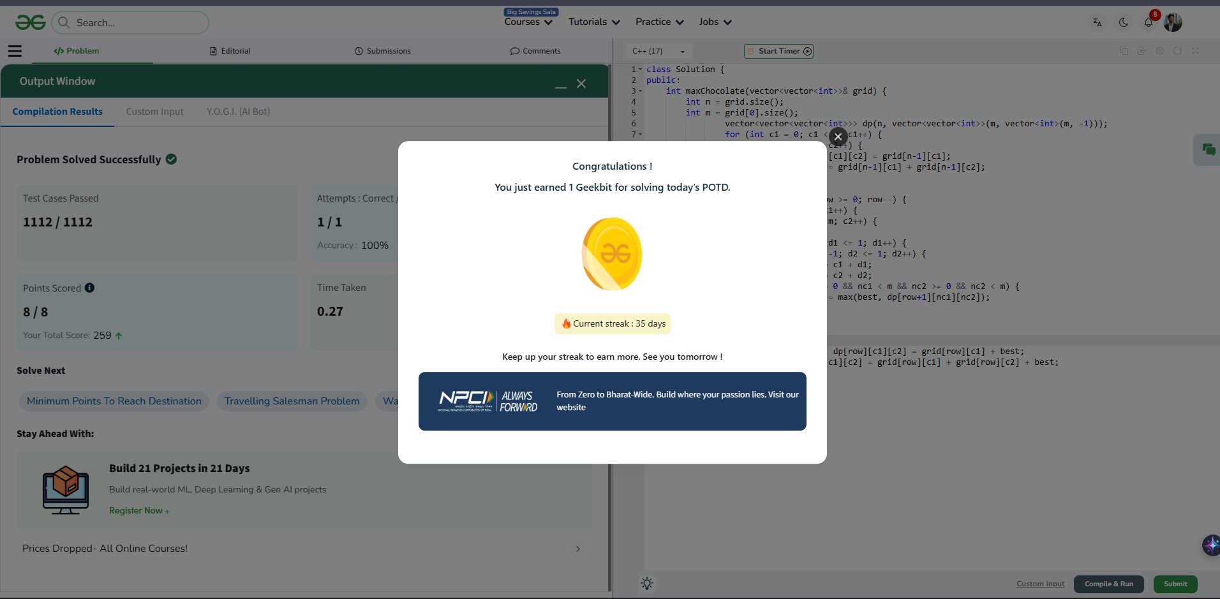Minimize the Output Window

[x=561, y=85]
